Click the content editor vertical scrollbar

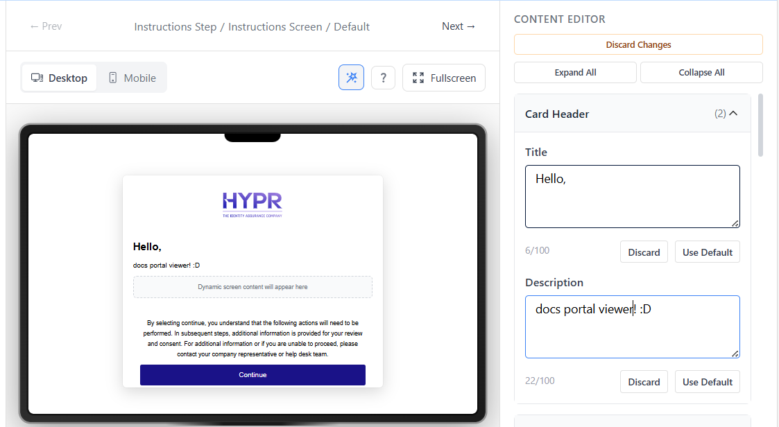click(760, 125)
